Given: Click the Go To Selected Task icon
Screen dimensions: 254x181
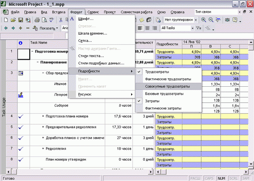Looking at the screenshot, I should pos(218,20).
